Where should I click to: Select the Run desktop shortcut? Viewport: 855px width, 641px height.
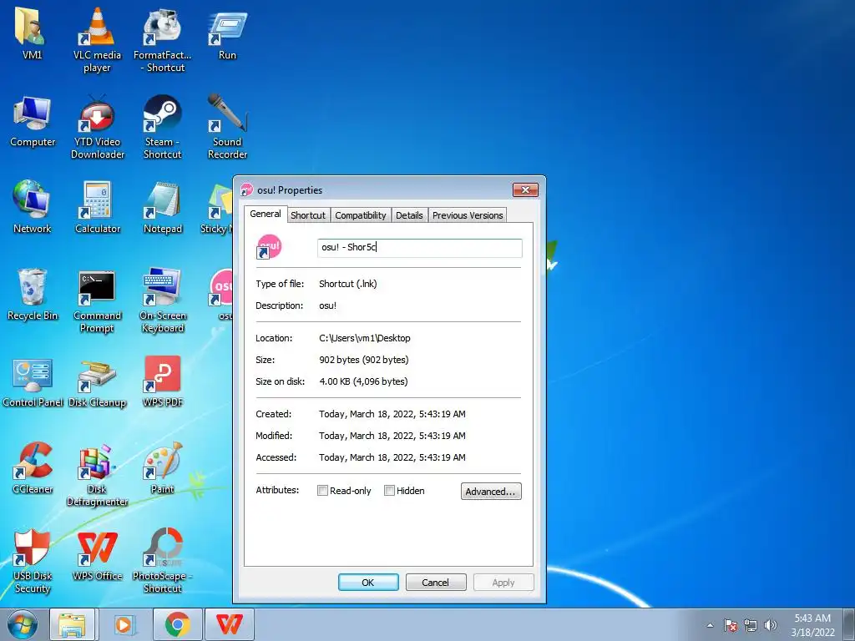tap(227, 33)
